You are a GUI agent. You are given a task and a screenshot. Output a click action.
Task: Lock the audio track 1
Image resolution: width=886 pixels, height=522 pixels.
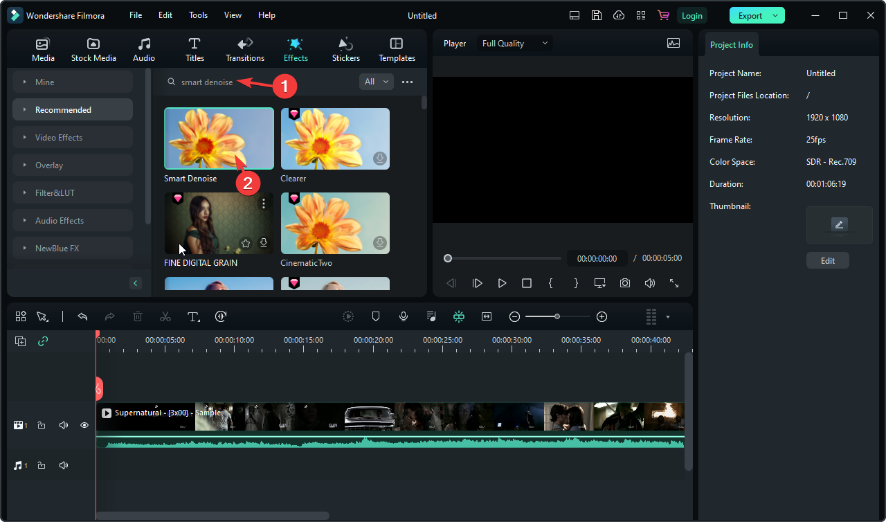tap(42, 466)
